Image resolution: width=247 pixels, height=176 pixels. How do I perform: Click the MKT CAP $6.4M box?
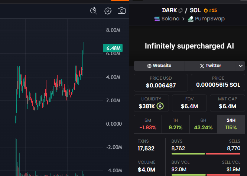227,103
